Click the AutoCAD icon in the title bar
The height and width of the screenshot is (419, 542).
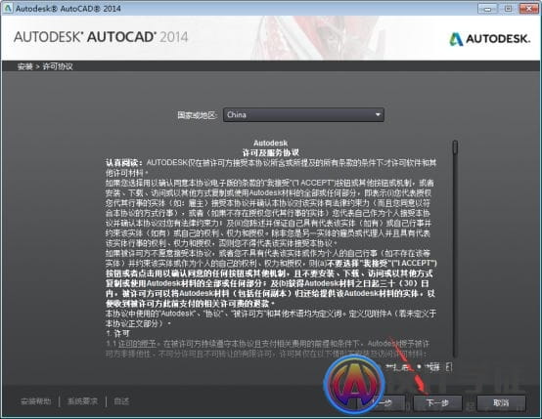tap(7, 8)
